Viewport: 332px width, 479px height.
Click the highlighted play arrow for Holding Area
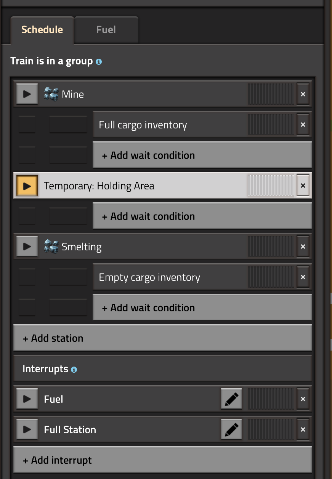click(x=27, y=186)
